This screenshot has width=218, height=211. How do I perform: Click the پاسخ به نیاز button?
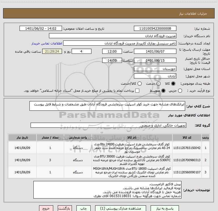tap(165, 208)
